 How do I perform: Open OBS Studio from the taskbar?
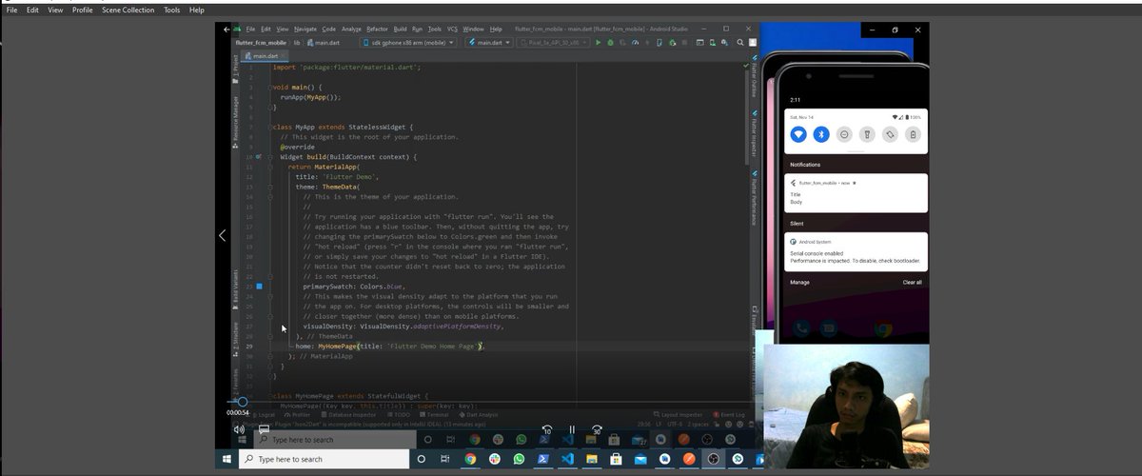point(713,459)
